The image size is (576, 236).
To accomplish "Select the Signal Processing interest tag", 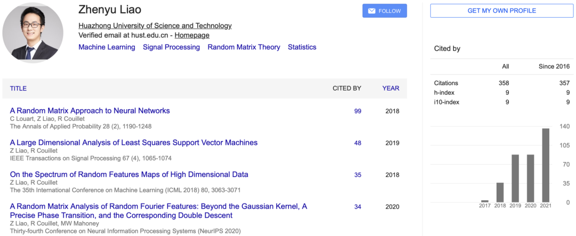I will tap(171, 47).
